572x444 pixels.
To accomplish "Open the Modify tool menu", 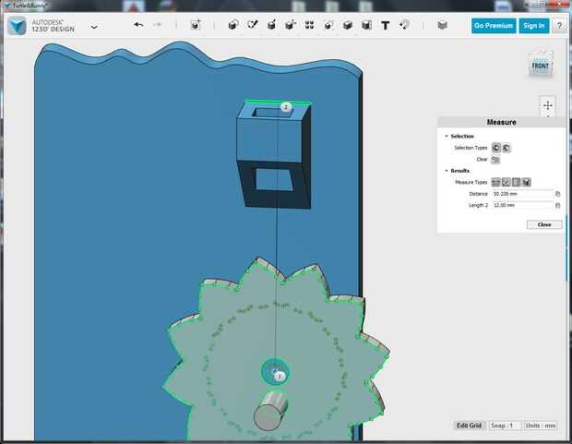I will click(291, 25).
